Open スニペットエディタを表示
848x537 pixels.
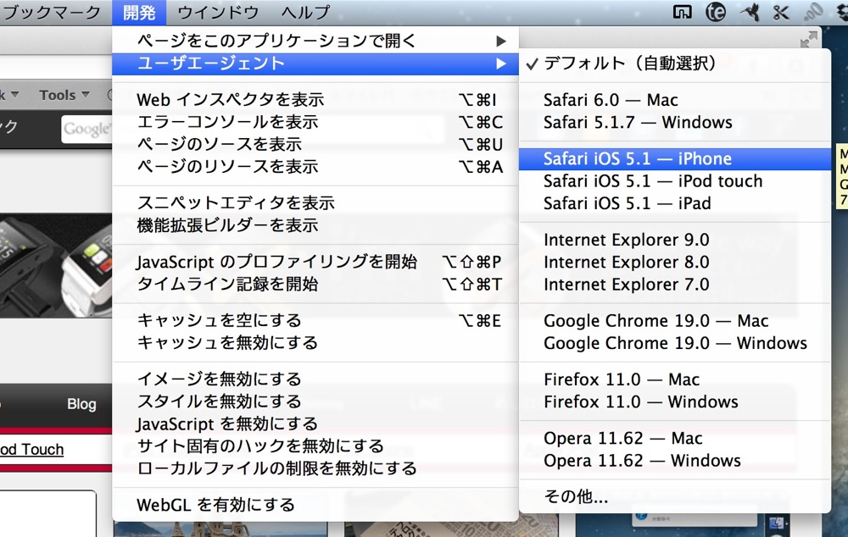(315, 202)
